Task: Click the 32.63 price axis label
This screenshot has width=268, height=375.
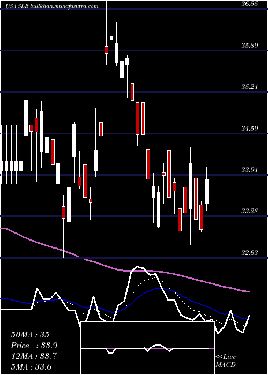Action: pyautogui.click(x=250, y=252)
